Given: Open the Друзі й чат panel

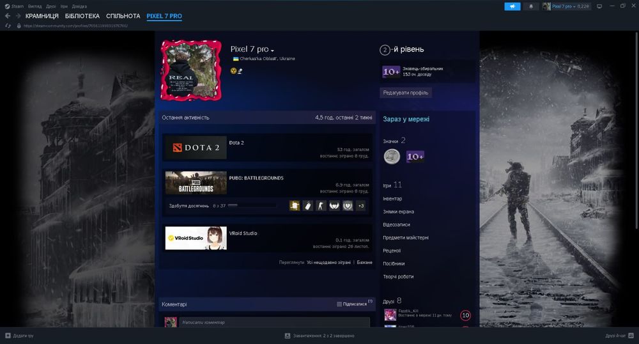Looking at the screenshot, I should (x=619, y=336).
